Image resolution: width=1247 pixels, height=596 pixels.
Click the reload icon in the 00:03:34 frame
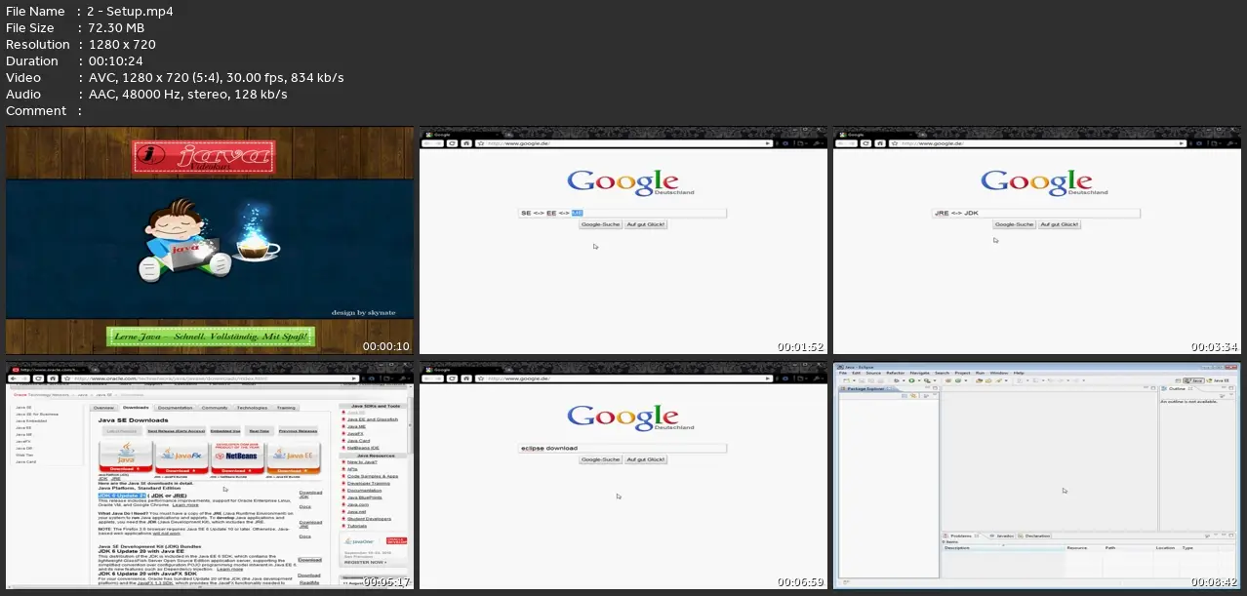(865, 143)
